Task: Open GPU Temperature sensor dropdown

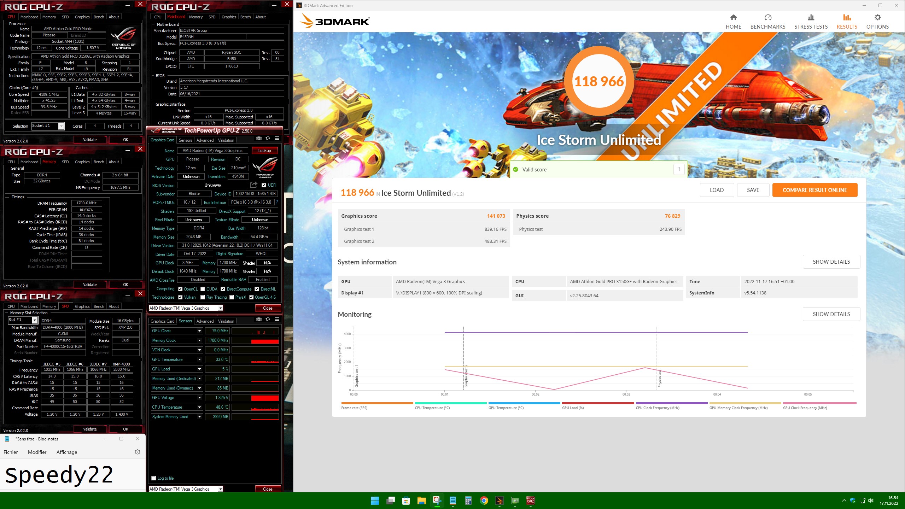Action: (x=199, y=359)
